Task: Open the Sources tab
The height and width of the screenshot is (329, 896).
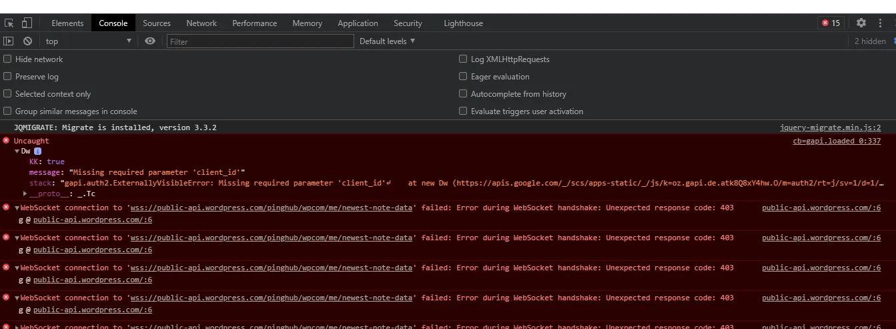Action: pyautogui.click(x=157, y=23)
